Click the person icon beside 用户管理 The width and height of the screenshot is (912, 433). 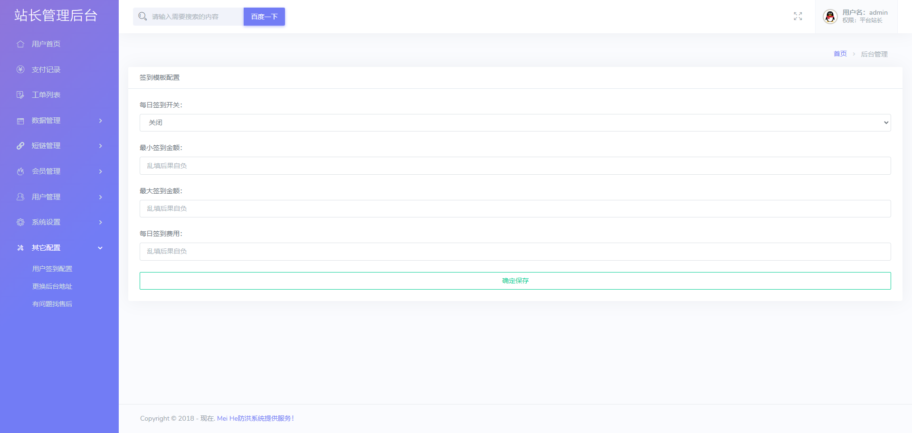(x=20, y=197)
